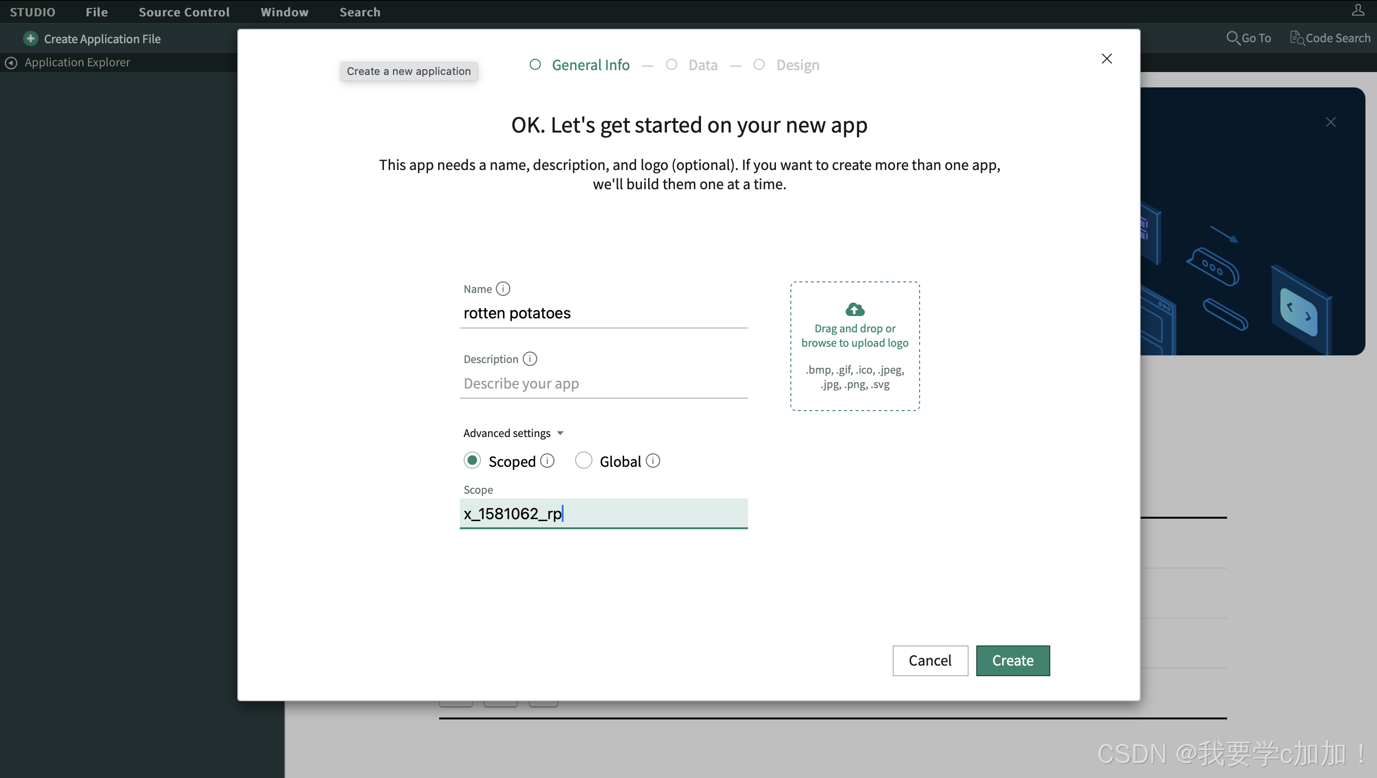Screen dimensions: 1377x778
Task: Click the Window menu
Action: (x=284, y=12)
